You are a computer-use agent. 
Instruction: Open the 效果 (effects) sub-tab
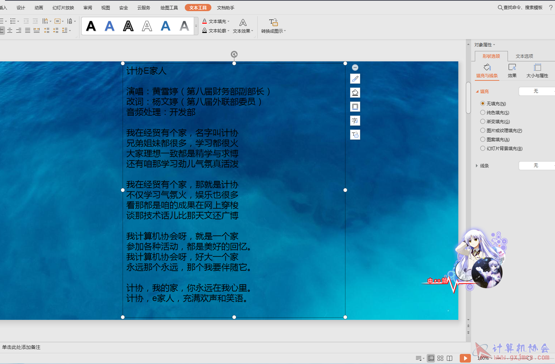(512, 71)
